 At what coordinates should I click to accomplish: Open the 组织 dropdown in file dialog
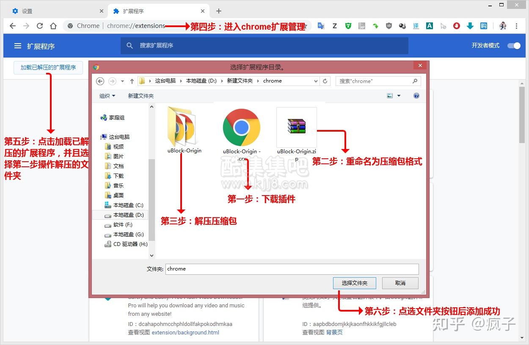pyautogui.click(x=107, y=96)
